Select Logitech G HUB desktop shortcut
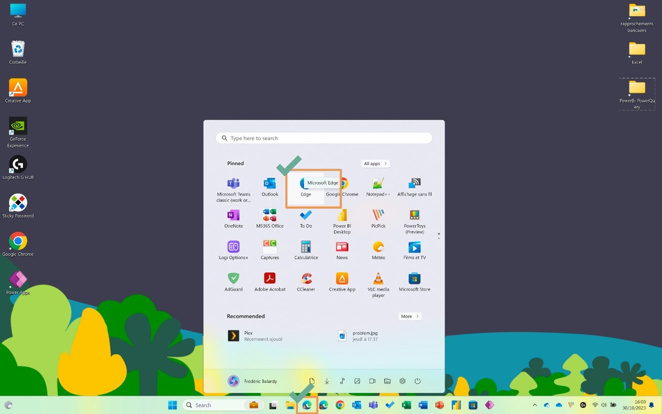Screen dimensions: 662x414 pyautogui.click(x=18, y=168)
